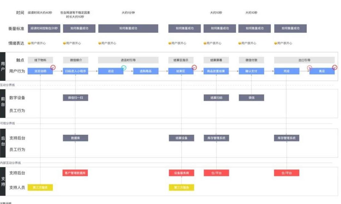Screen dimensions: 341x204
Task: Click the red sad face on 浏览说明
Action: pos(53,67)
